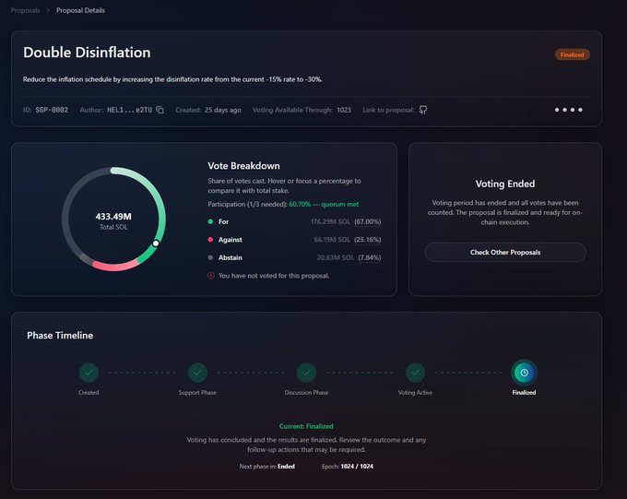The width and height of the screenshot is (627, 499).
Task: Click the Discussion Phase label
Action: (306, 393)
